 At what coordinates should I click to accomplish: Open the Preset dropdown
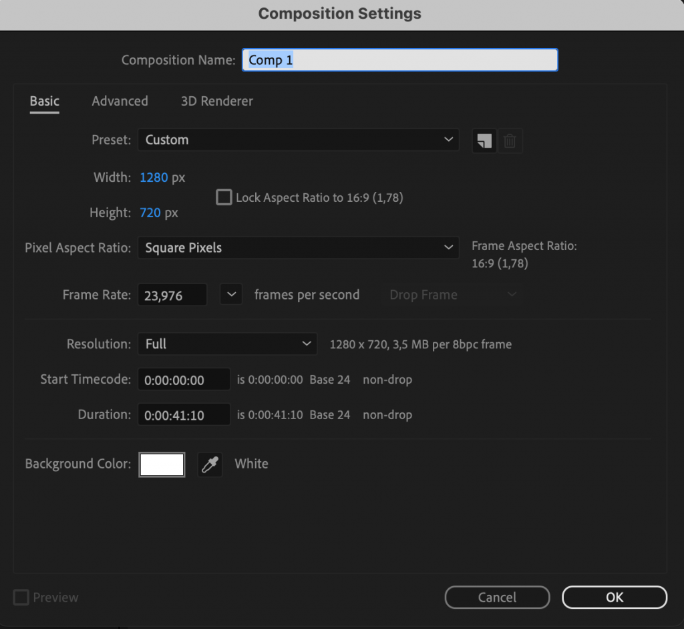coord(299,140)
